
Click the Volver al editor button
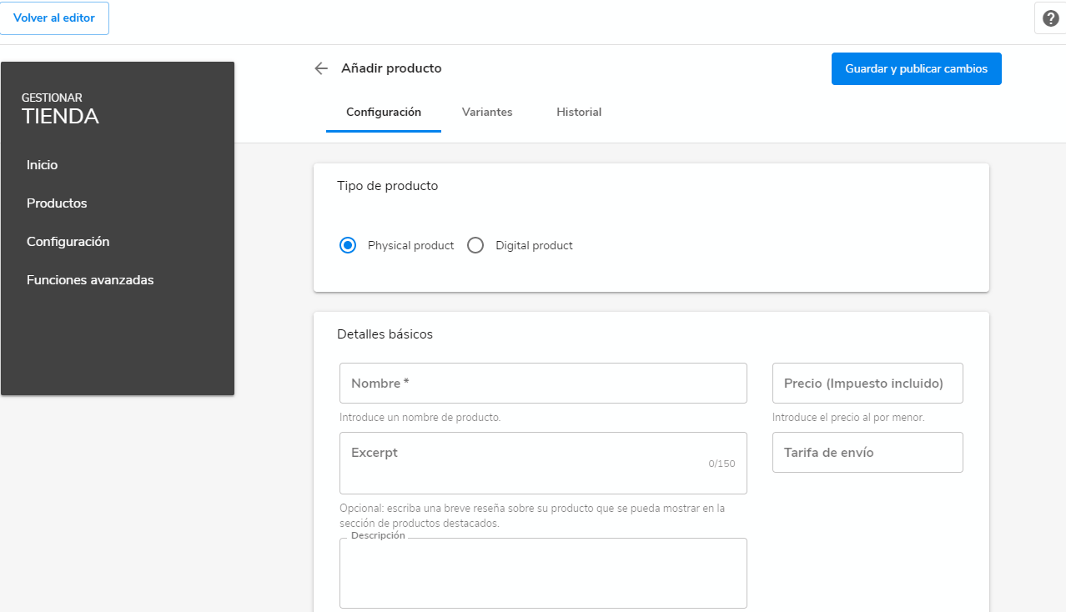pyautogui.click(x=54, y=18)
